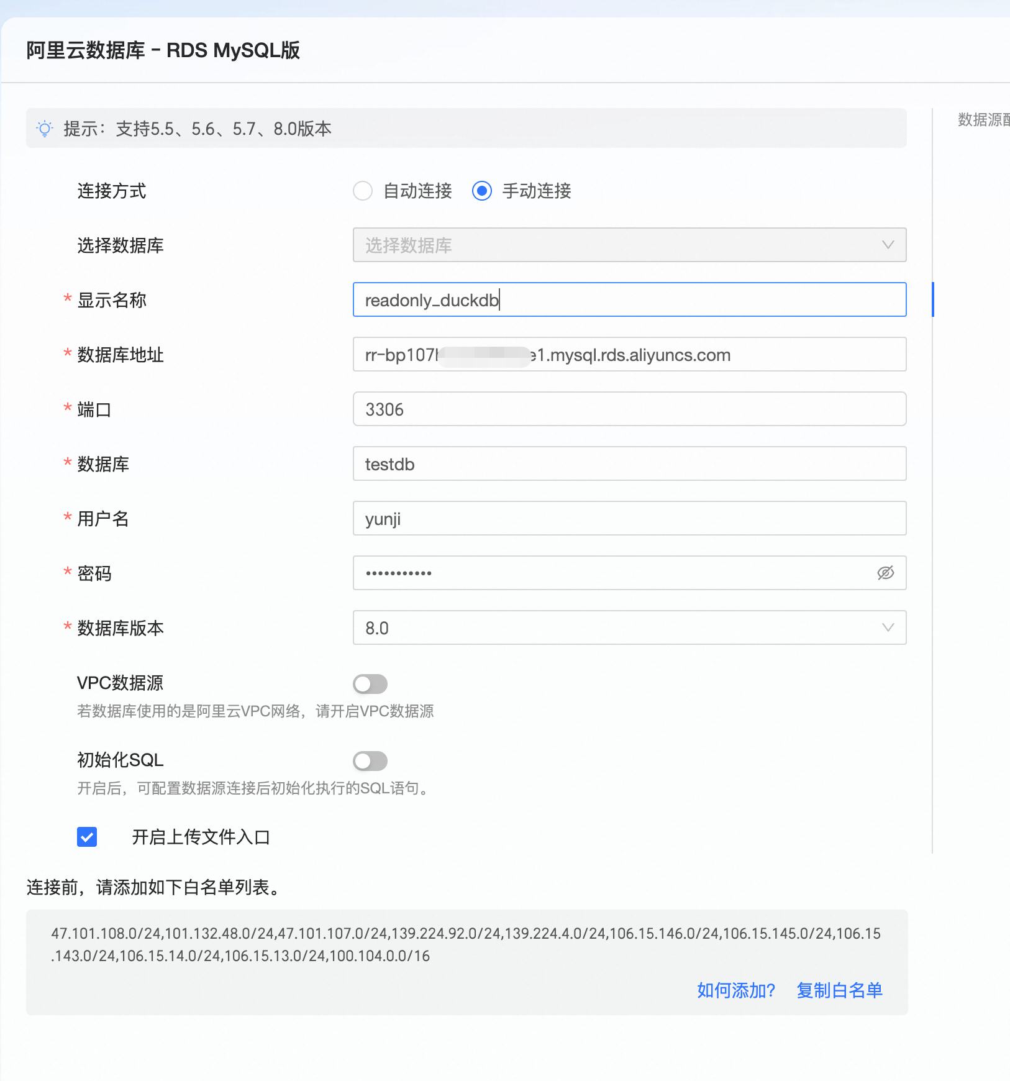This screenshot has width=1010, height=1081.
Task: Click the 密码 password field
Action: click(629, 573)
